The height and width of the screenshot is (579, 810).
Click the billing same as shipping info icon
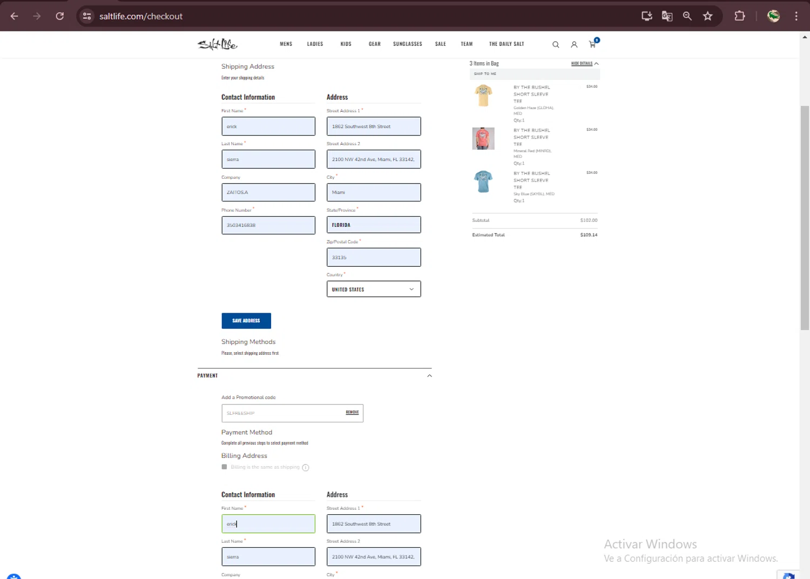coord(306,468)
